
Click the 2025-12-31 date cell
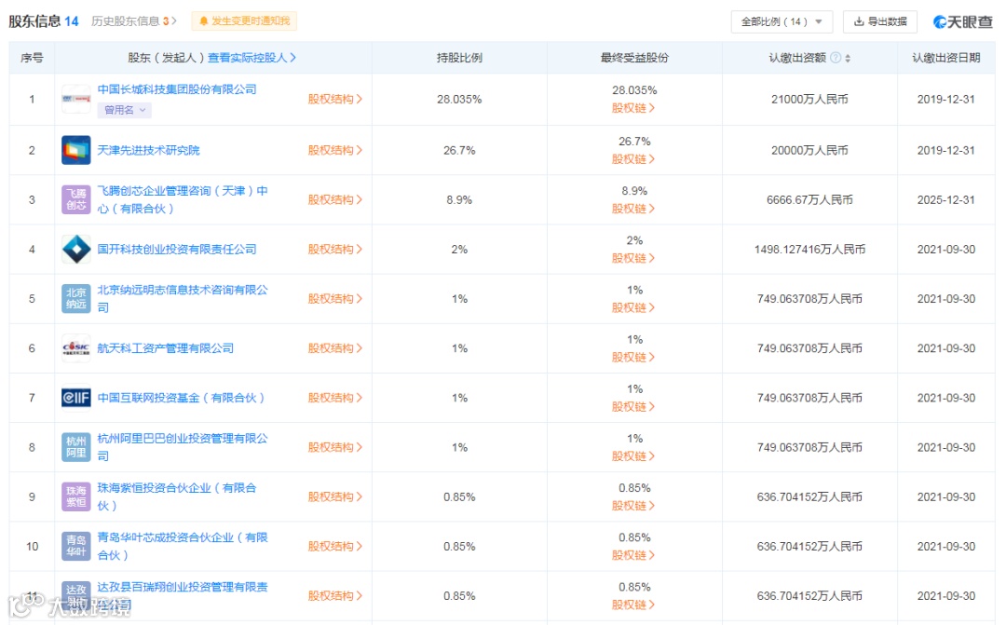click(x=946, y=199)
